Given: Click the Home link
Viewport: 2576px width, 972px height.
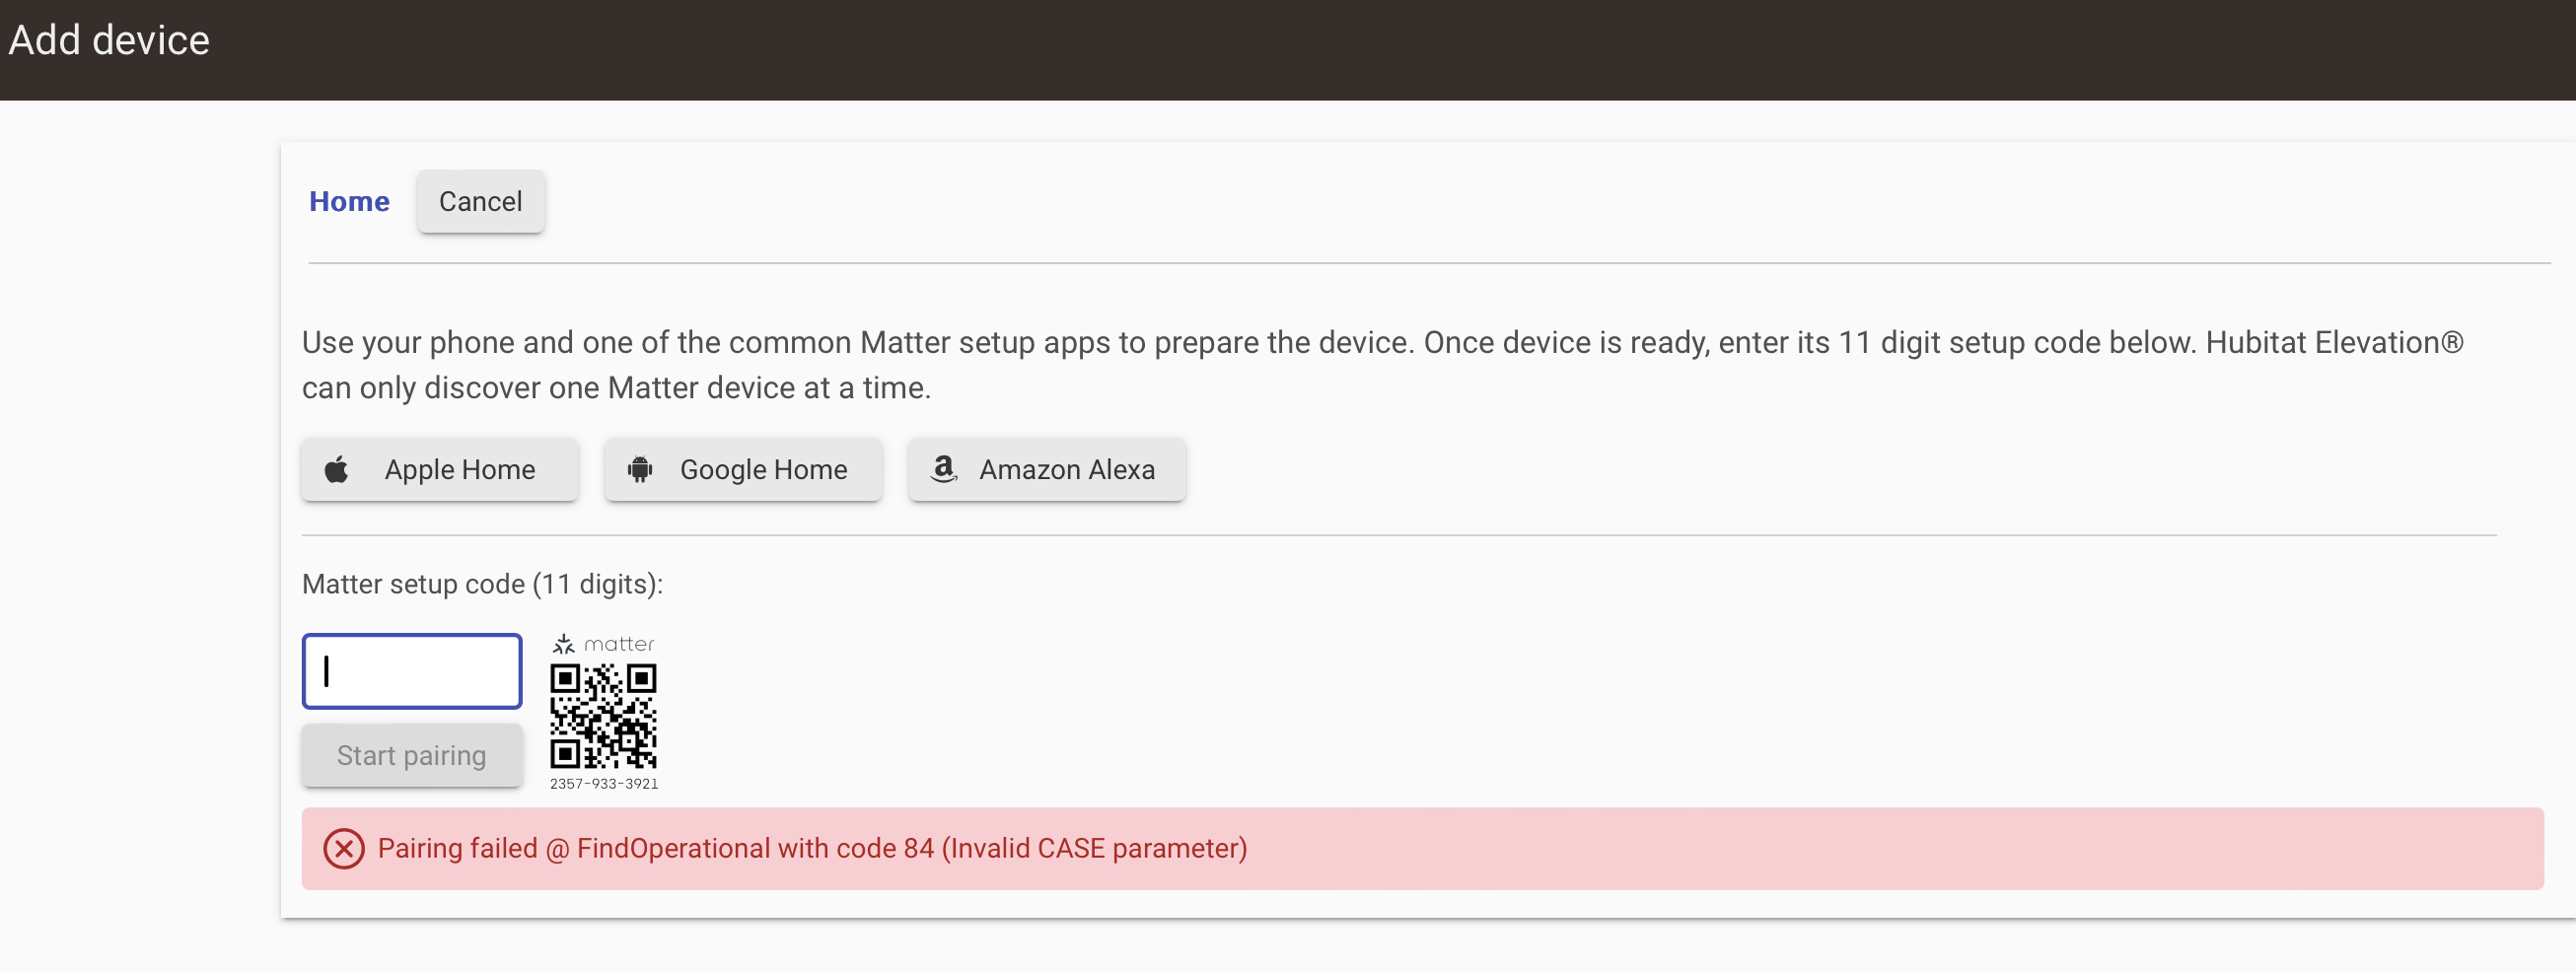Looking at the screenshot, I should pos(349,202).
